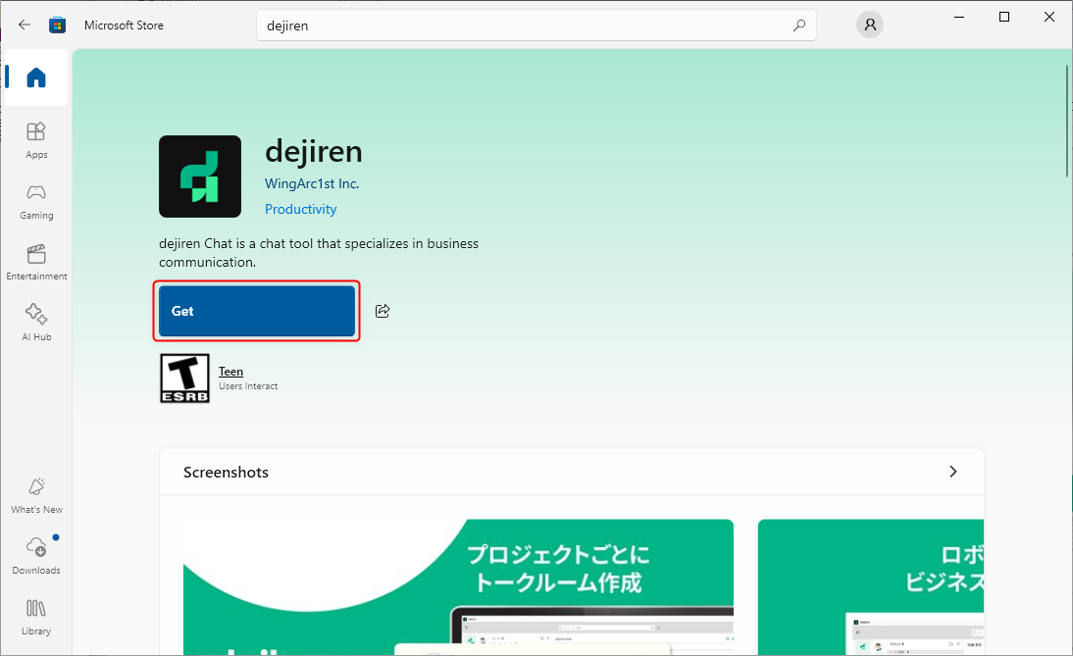Open the Home sidebar tab
The width and height of the screenshot is (1073, 656).
(x=36, y=78)
